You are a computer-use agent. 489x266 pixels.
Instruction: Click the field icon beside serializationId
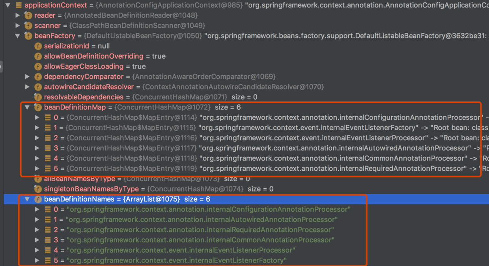(38, 46)
